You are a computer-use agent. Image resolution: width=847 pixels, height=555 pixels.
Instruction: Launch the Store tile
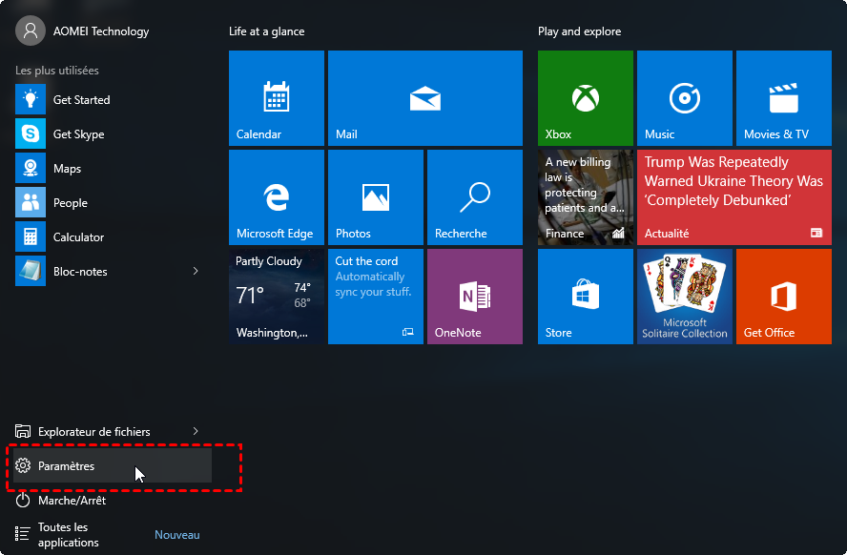(585, 297)
